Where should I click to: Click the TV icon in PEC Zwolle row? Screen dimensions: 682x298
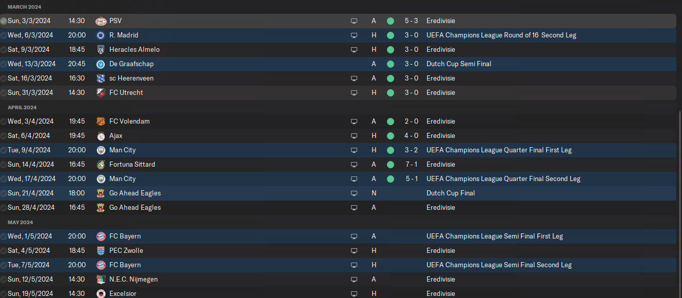point(354,251)
